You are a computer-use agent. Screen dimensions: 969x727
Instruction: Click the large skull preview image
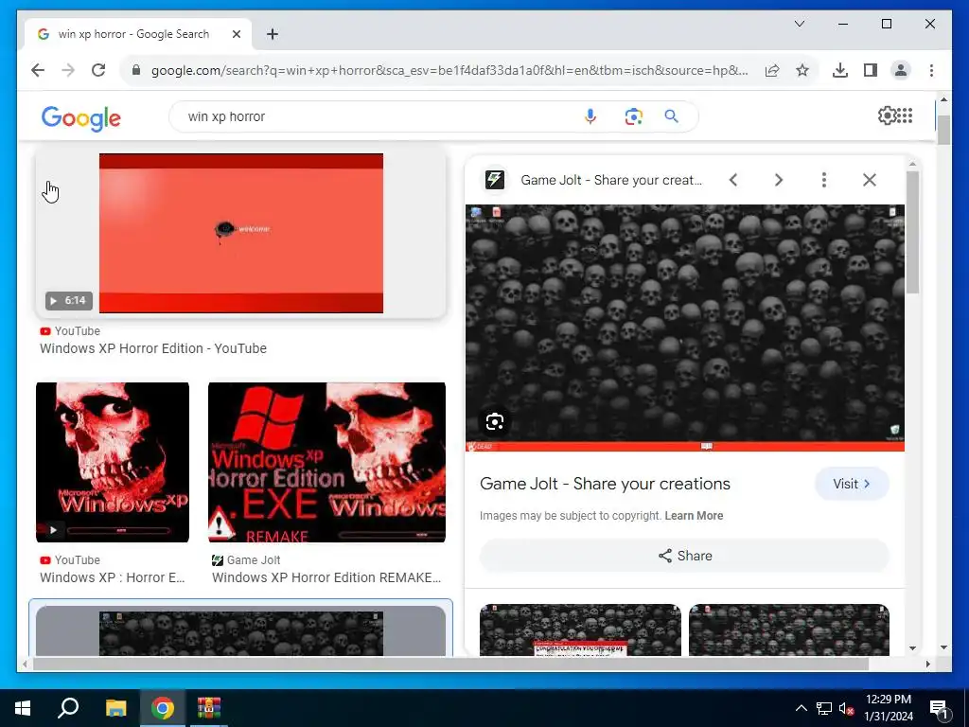pyautogui.click(x=685, y=328)
